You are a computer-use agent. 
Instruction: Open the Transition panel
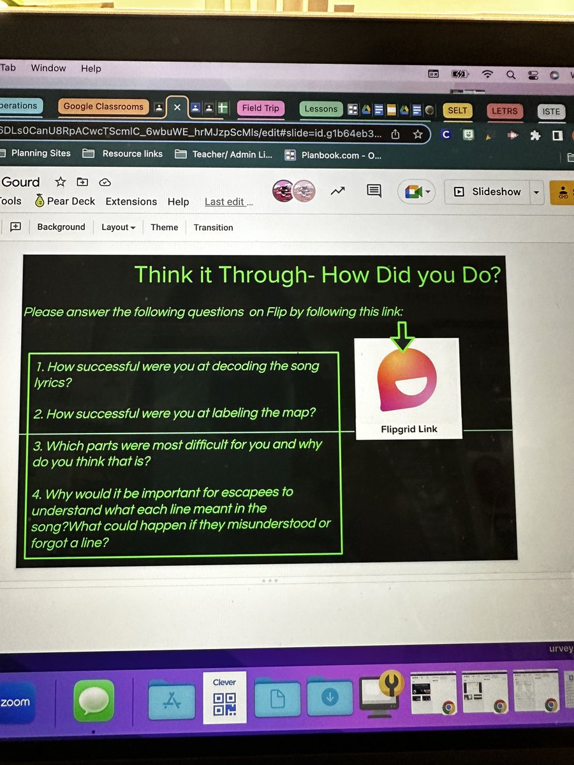(x=214, y=228)
